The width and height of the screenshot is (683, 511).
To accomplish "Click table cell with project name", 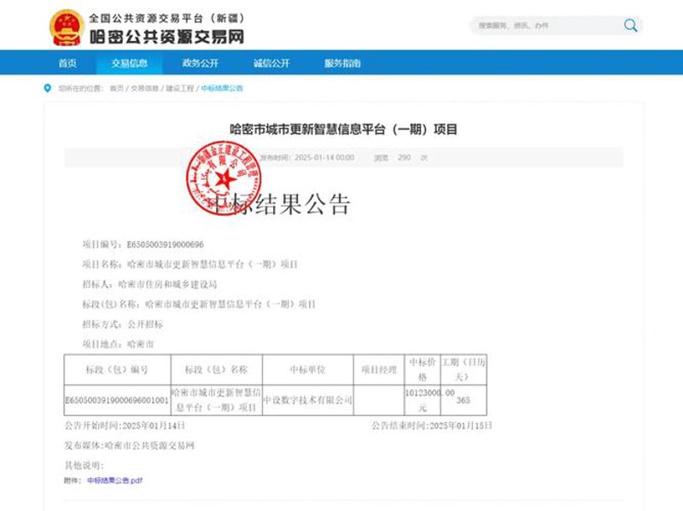I will coord(216,400).
